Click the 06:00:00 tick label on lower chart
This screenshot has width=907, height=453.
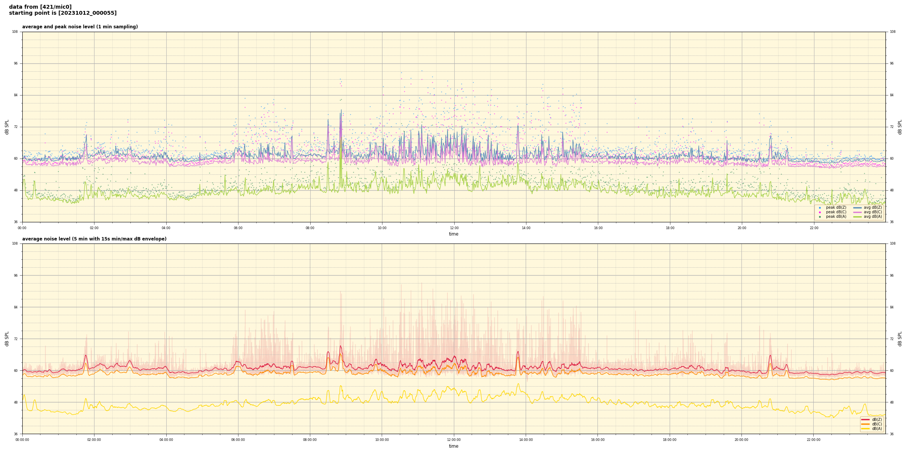tap(238, 440)
